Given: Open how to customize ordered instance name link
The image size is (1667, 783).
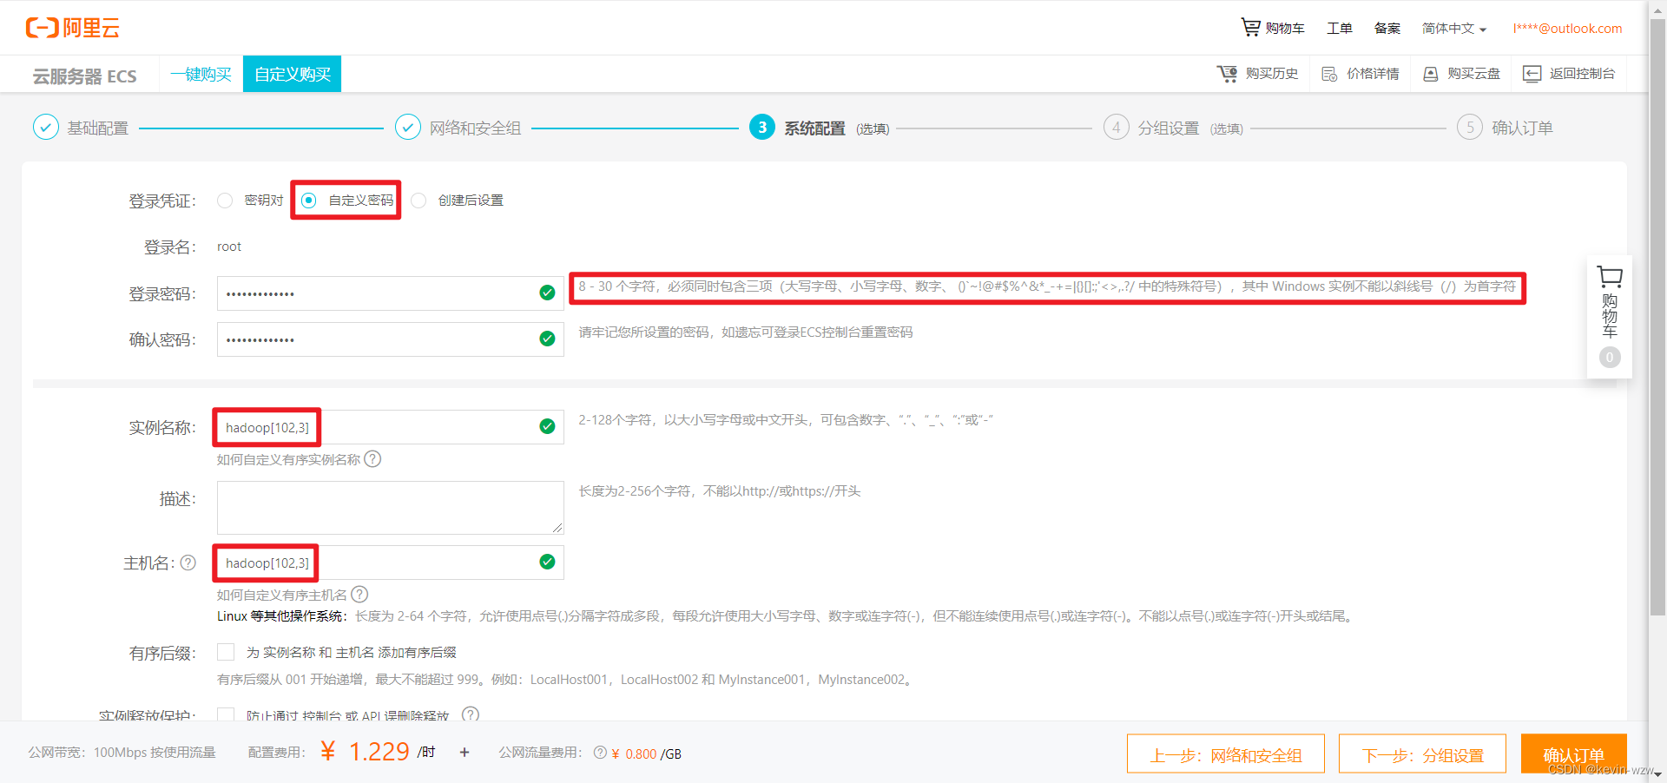Looking at the screenshot, I should tap(288, 459).
